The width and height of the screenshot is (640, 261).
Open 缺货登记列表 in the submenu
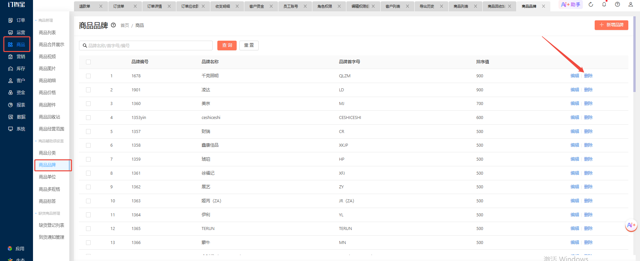51,225
